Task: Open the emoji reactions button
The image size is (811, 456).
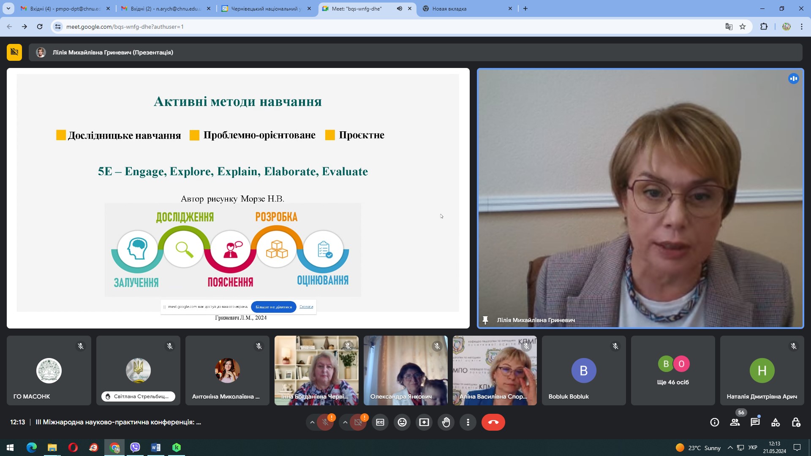Action: (402, 422)
